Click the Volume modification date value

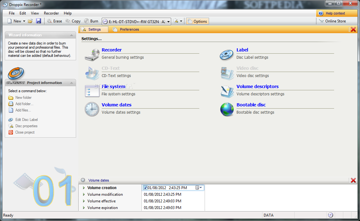click(163, 194)
